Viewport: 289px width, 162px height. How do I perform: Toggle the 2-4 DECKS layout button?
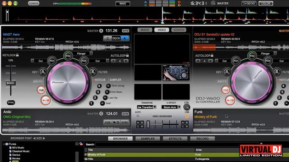click(249, 4)
